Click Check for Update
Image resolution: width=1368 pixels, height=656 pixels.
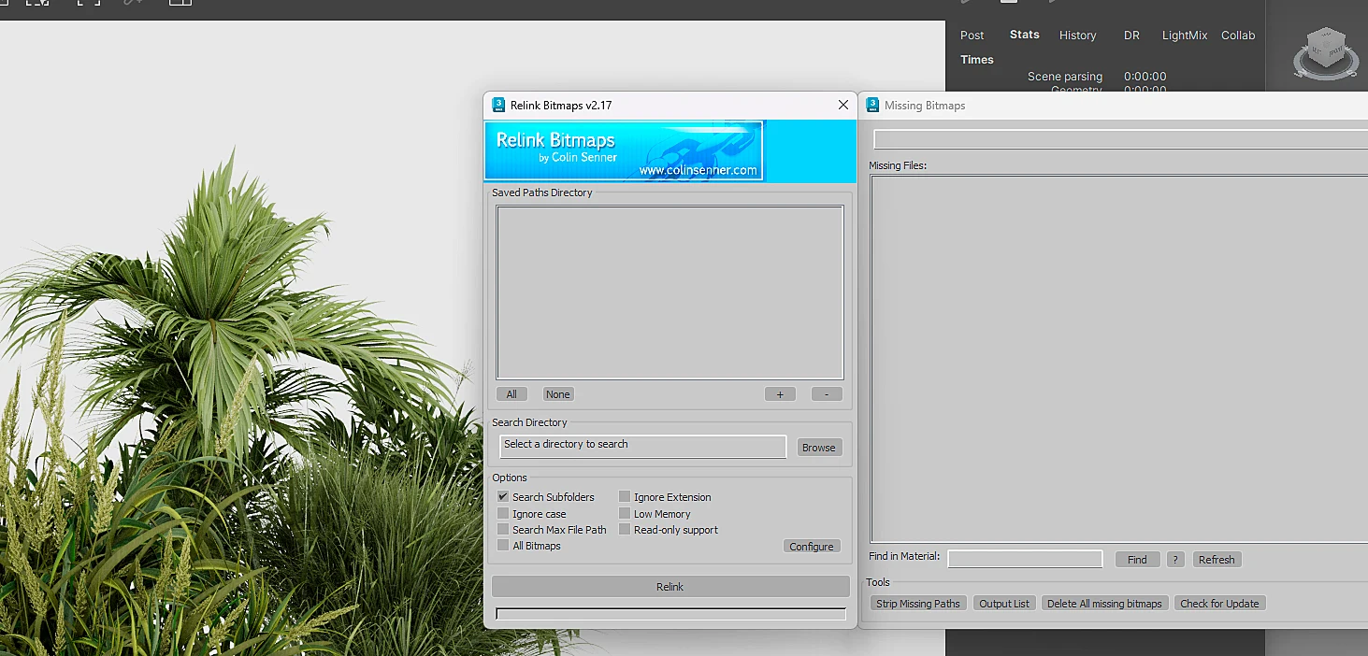point(1219,604)
